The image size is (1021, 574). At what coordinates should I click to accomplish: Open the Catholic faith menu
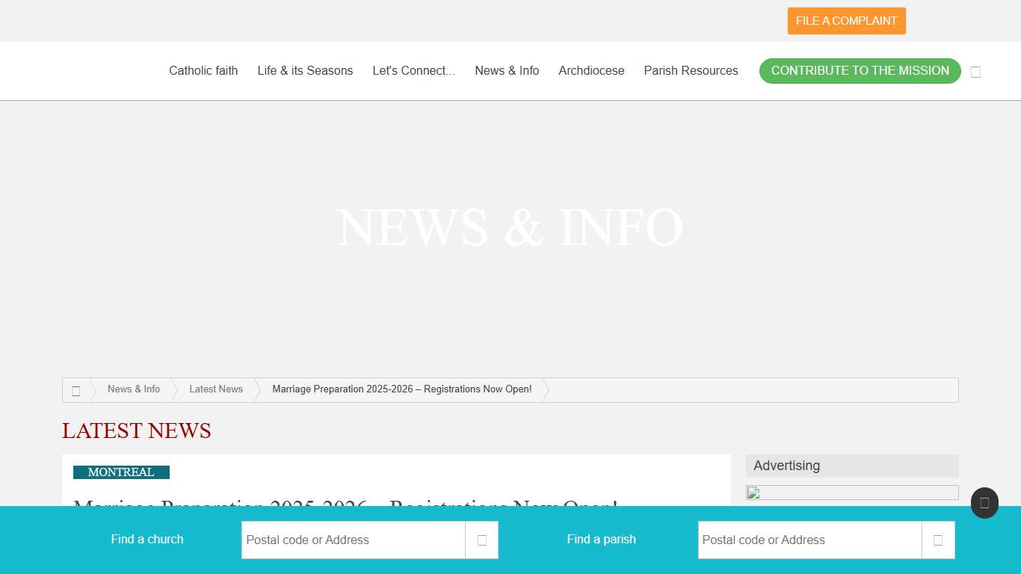203,71
